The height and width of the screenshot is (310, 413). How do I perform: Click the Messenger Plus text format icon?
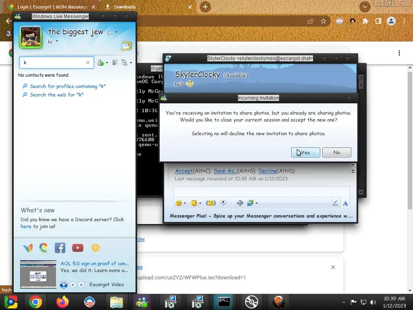pyautogui.click(x=240, y=203)
